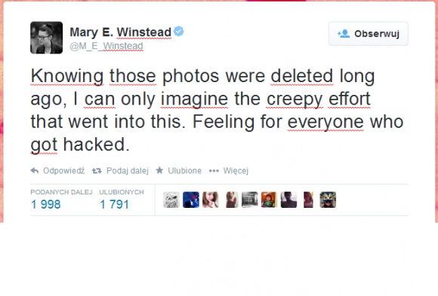This screenshot has height=296, width=438.
Task: Open Mary E. Winstead's profile avatar
Action: coord(46,38)
